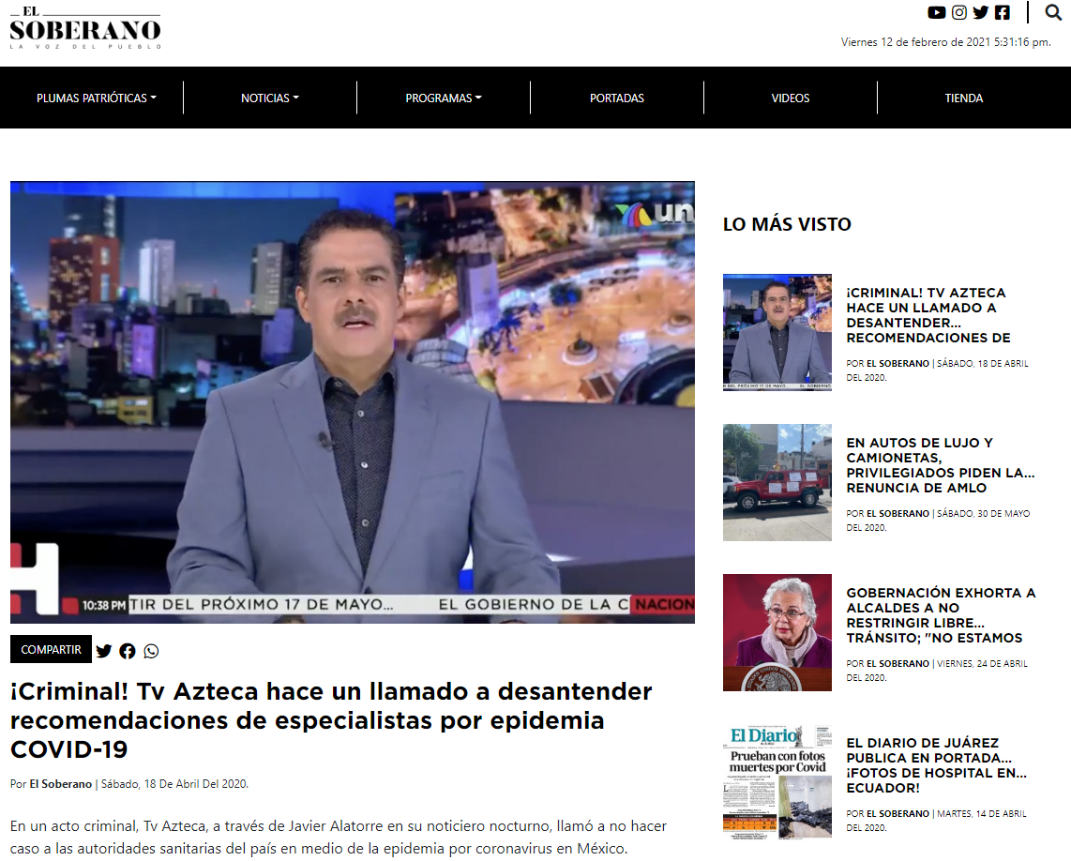This screenshot has width=1071, height=861.
Task: Click author El Soberano on 14 de abril story
Action: 898,814
